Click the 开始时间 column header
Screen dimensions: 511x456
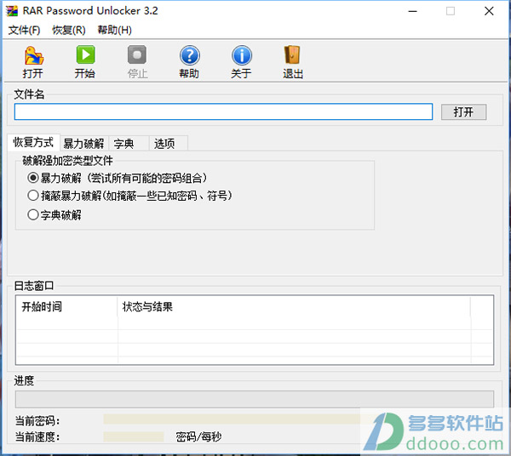point(66,306)
